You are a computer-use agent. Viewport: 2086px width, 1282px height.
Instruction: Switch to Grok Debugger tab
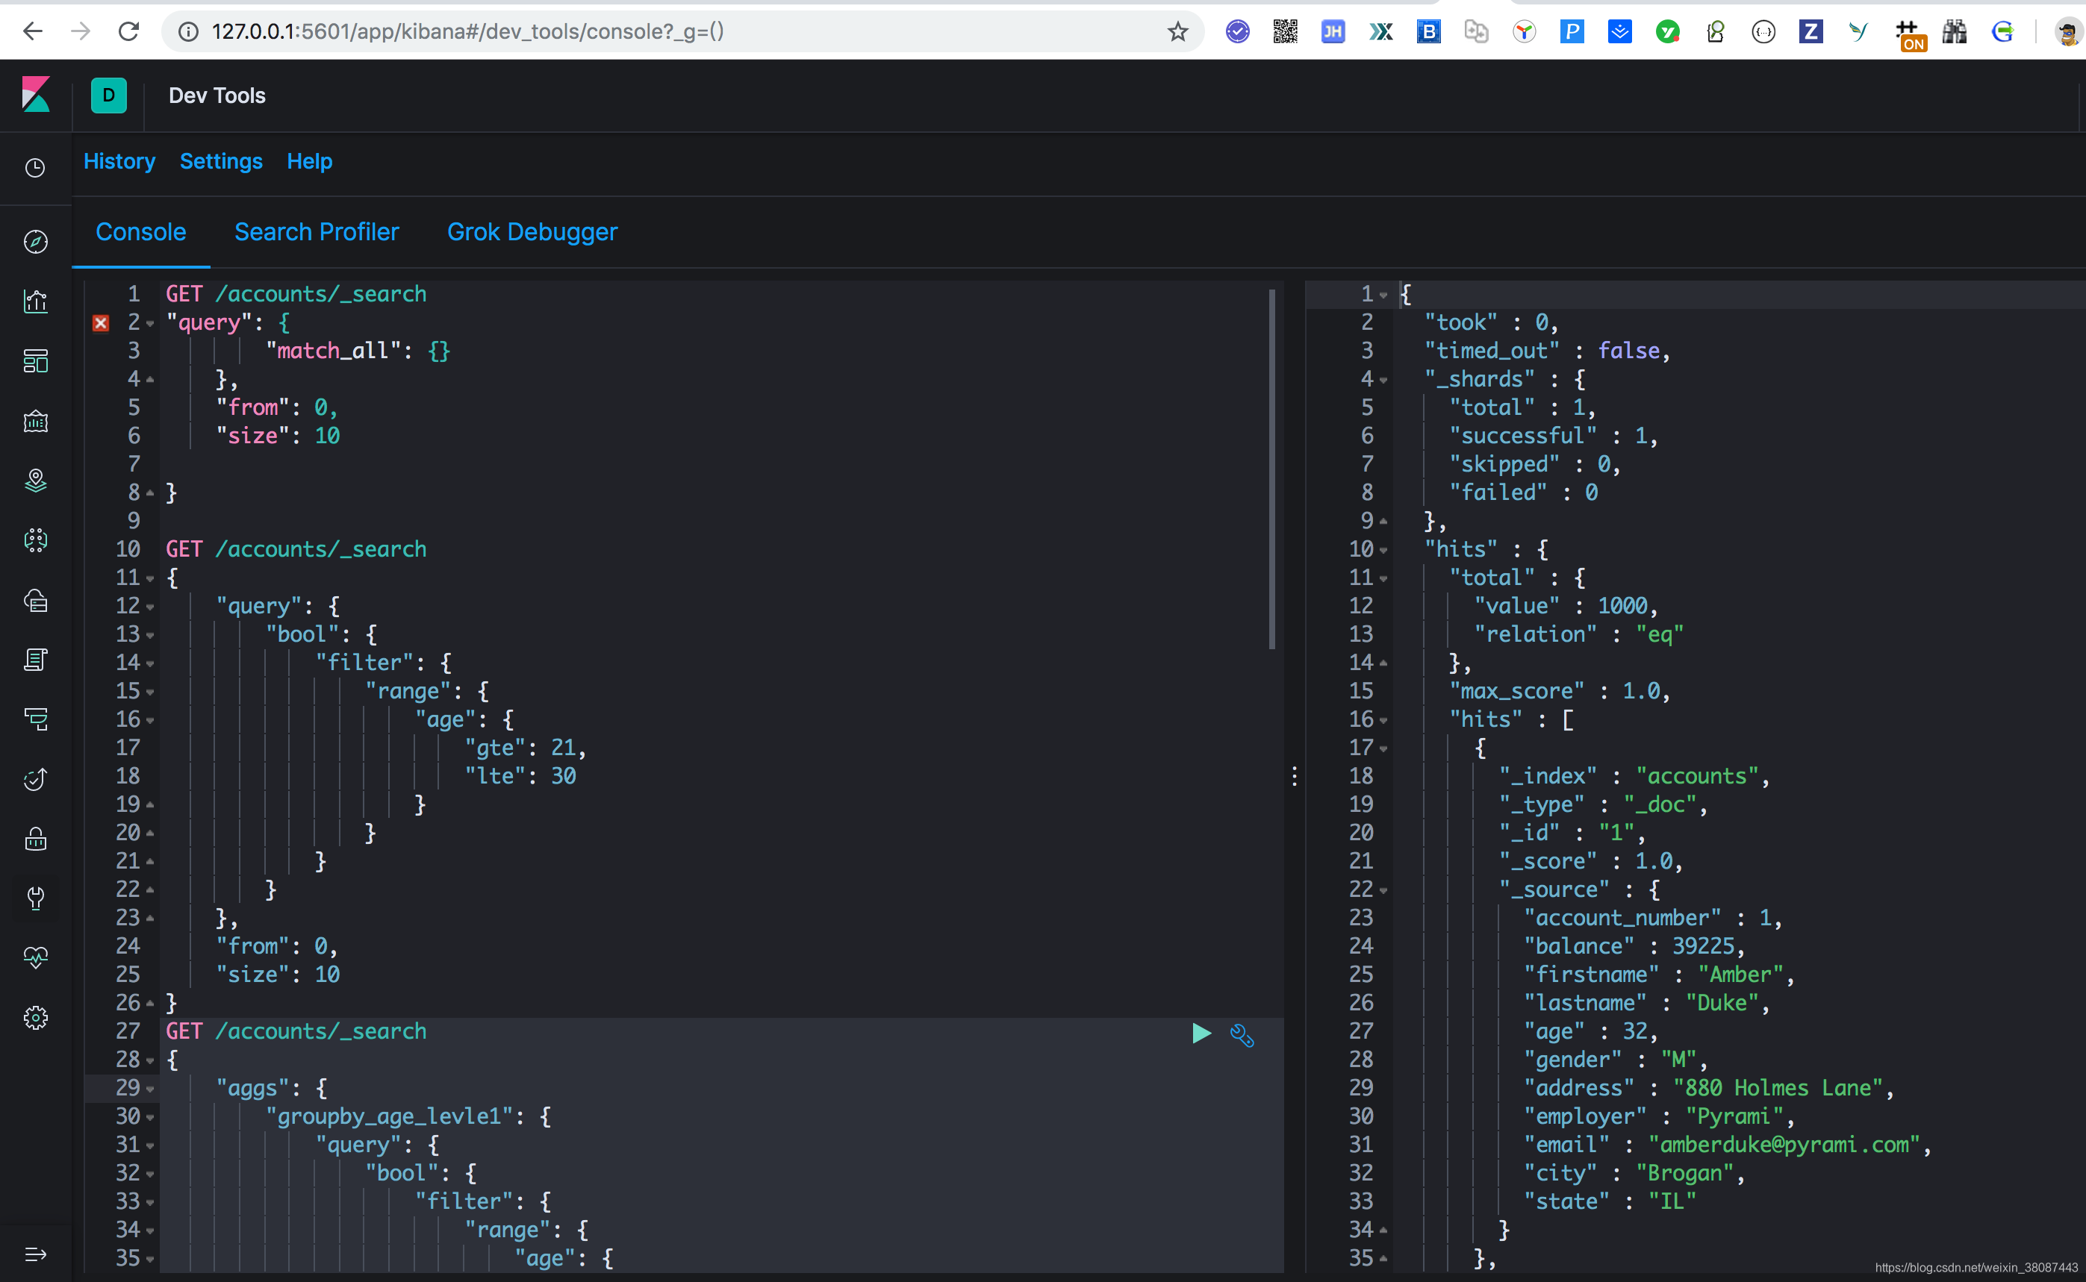tap(532, 231)
